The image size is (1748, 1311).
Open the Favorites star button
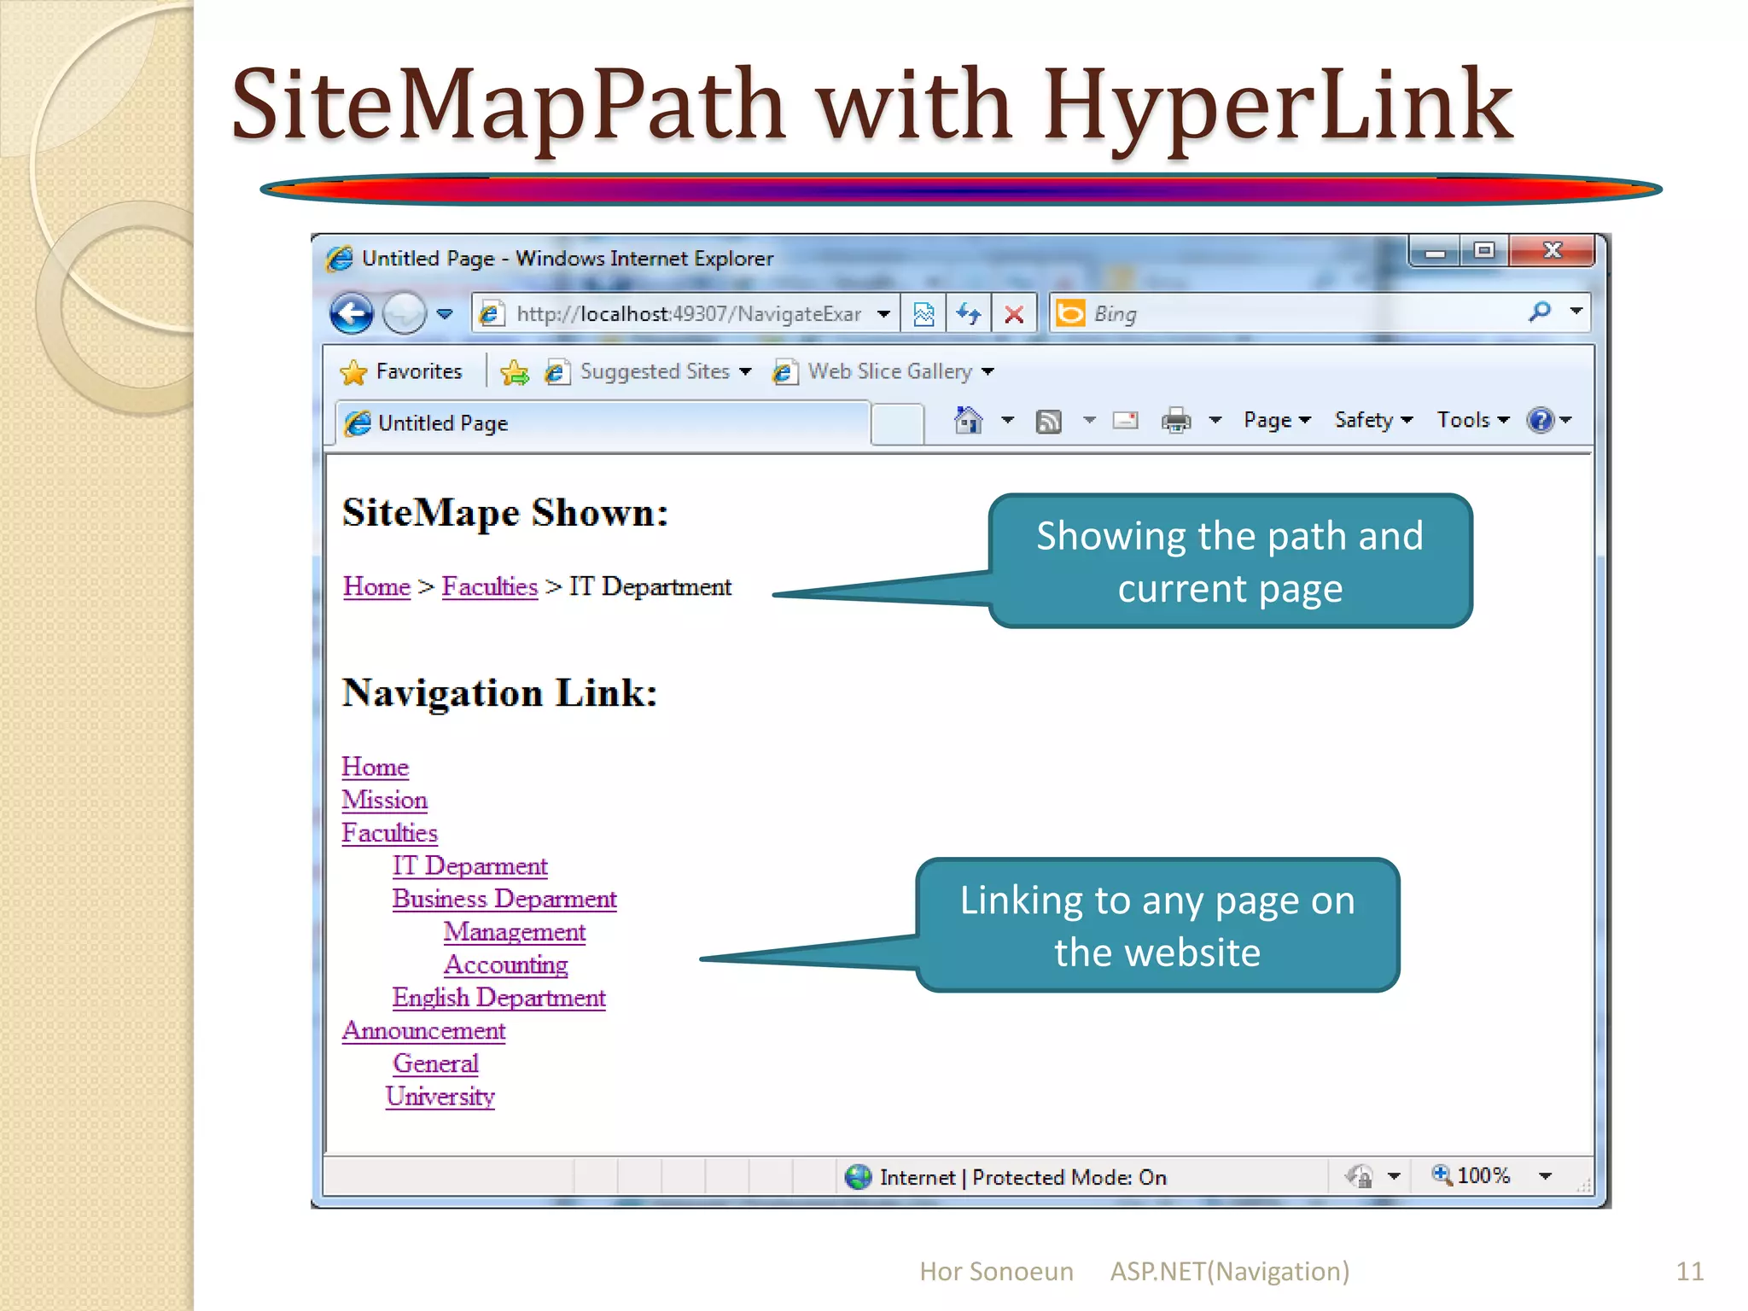pos(400,371)
